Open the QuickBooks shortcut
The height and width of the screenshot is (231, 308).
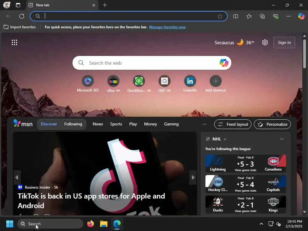[139, 84]
